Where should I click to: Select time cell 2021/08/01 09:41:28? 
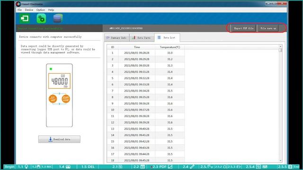tap(137, 135)
